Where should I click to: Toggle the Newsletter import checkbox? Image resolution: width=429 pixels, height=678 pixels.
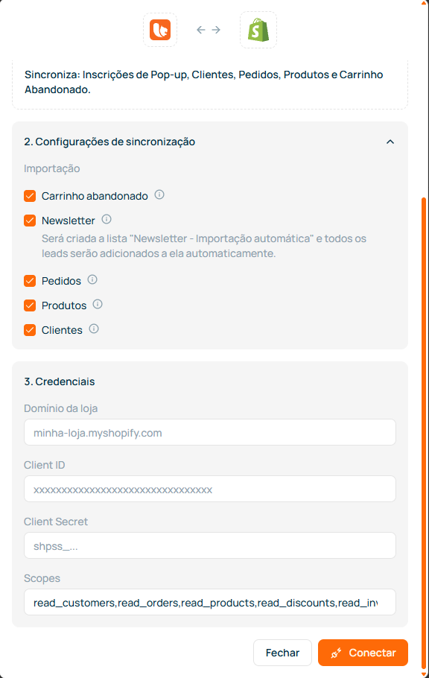coord(30,221)
